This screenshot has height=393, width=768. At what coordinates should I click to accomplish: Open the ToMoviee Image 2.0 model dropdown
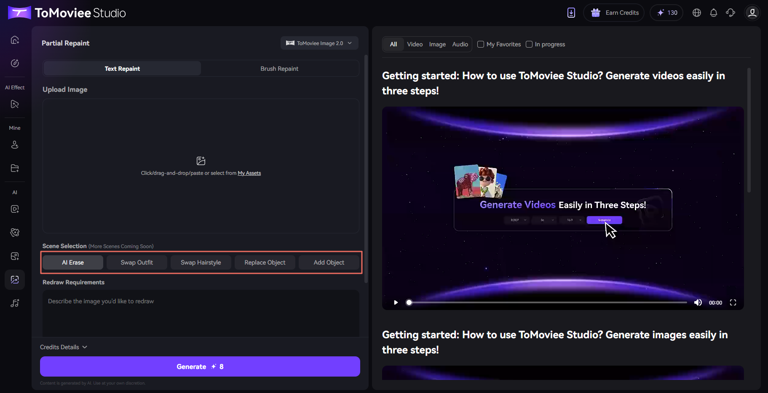[x=319, y=43]
